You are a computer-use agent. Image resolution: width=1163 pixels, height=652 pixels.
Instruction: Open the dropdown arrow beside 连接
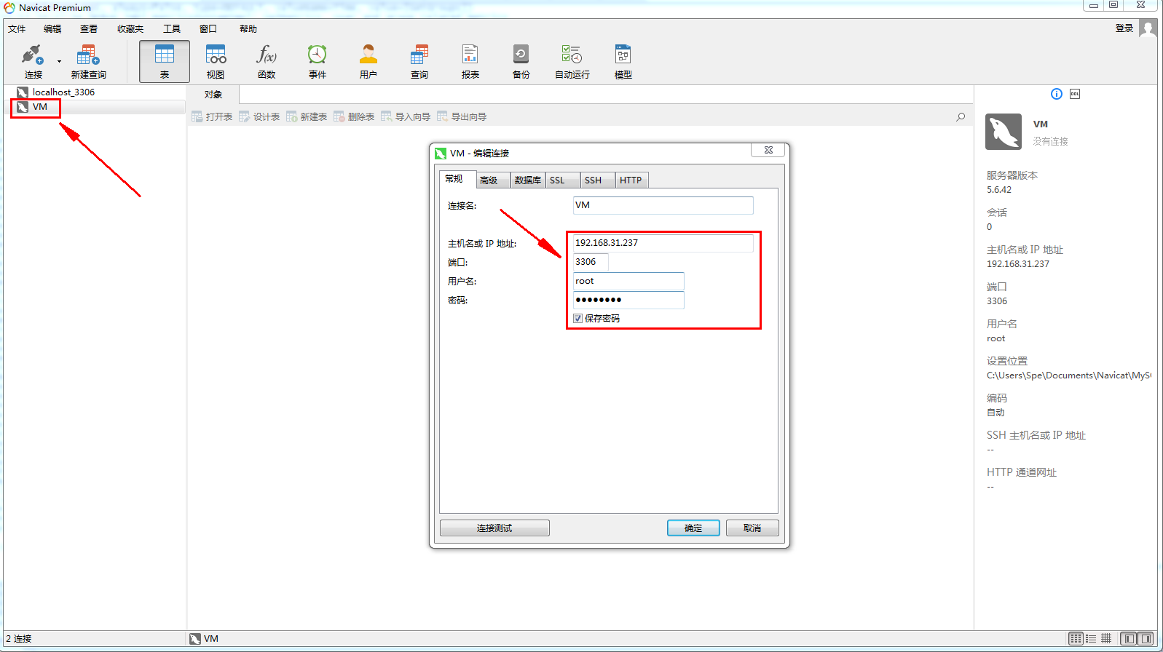coord(59,62)
